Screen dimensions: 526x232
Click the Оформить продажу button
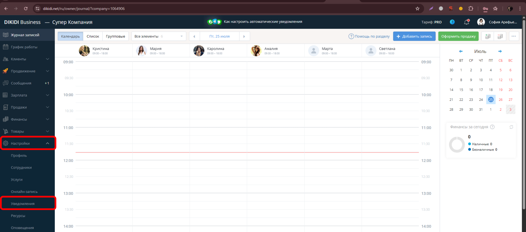pos(458,36)
